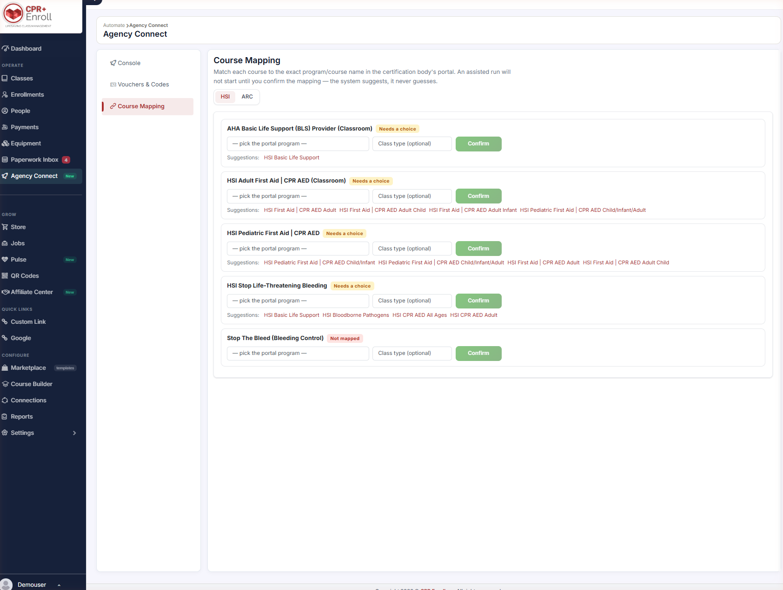This screenshot has height=590, width=783.
Task: Expand the Settings submenu chevron
Action: tap(74, 433)
